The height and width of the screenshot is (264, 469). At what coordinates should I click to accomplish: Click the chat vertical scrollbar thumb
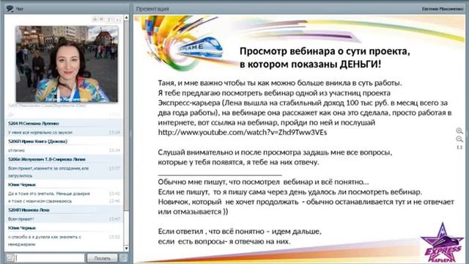tap(126, 115)
